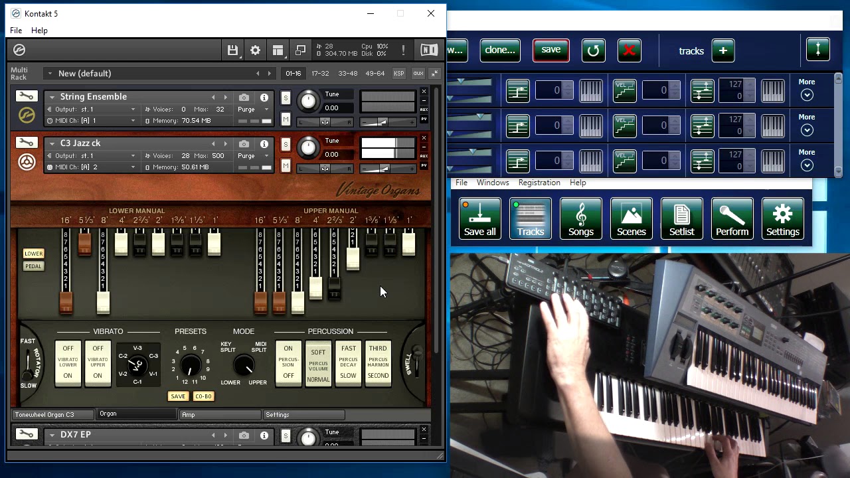Show C3 Jazz ck info icon
The image size is (850, 478).
[x=264, y=144]
